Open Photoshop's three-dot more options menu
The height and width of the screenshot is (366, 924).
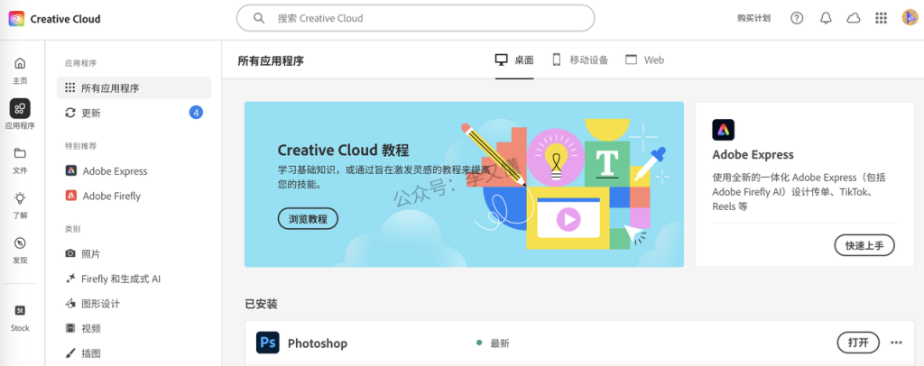(x=896, y=343)
